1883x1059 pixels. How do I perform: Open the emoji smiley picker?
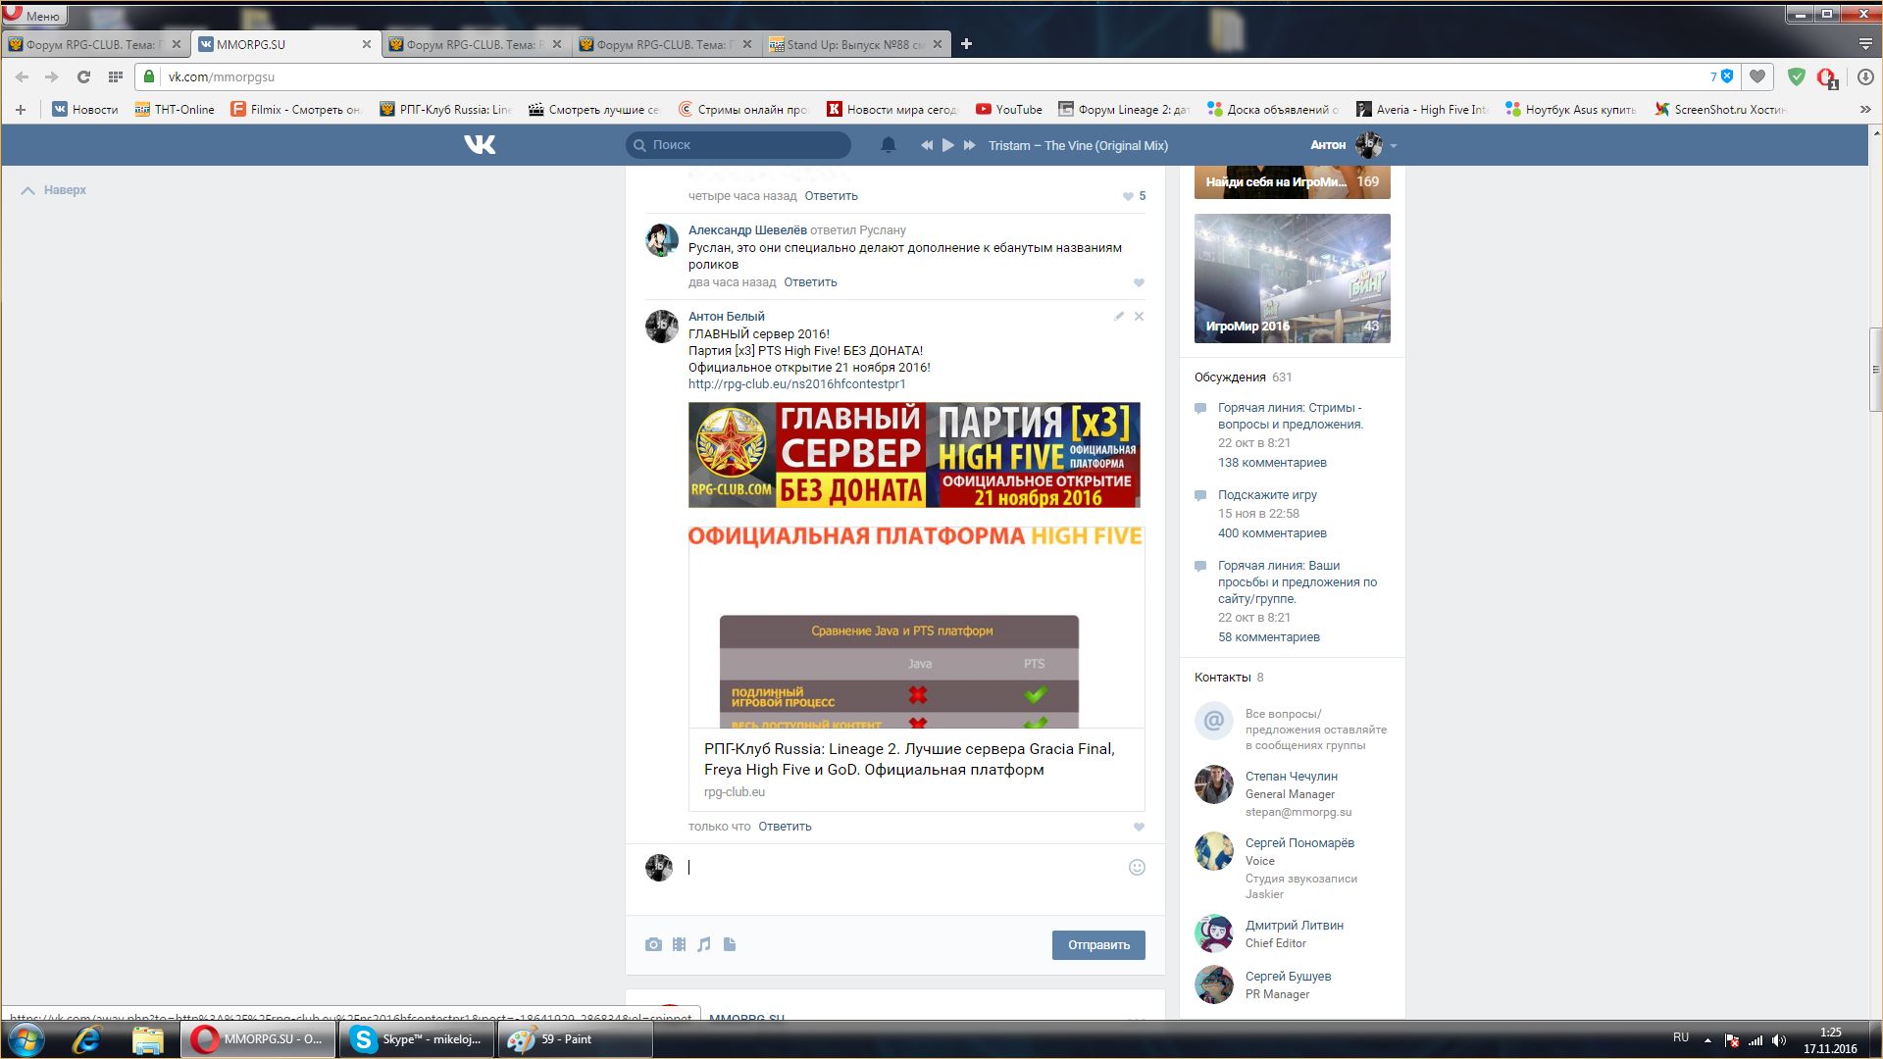click(x=1137, y=867)
